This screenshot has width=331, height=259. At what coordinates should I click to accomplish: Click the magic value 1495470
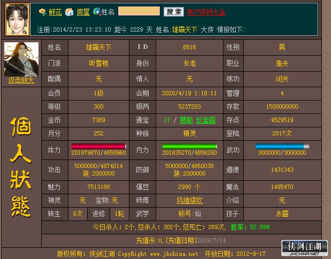point(282,187)
